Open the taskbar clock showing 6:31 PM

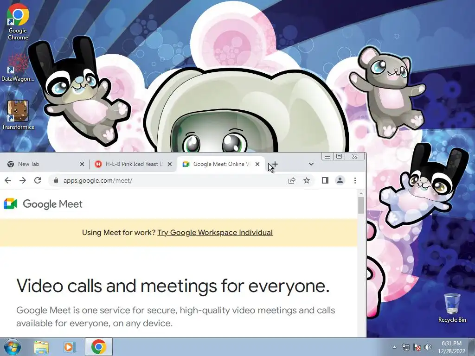pos(451,347)
